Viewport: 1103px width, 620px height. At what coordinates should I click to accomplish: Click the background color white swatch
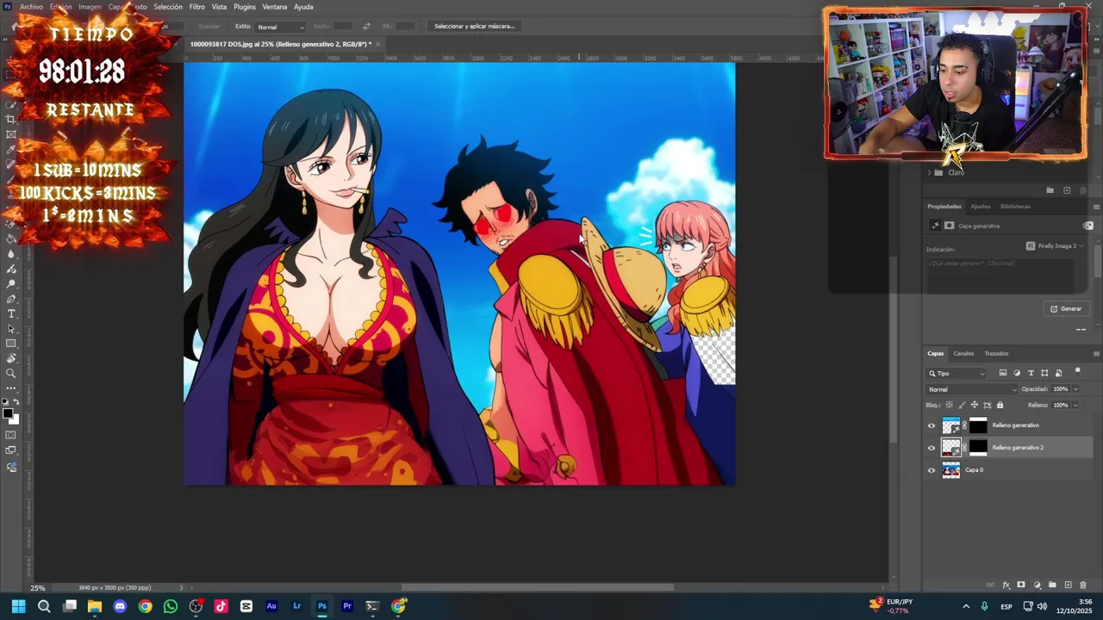[14, 420]
